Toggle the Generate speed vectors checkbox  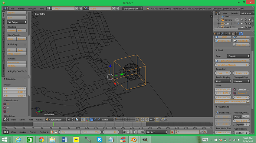click(x=235, y=89)
